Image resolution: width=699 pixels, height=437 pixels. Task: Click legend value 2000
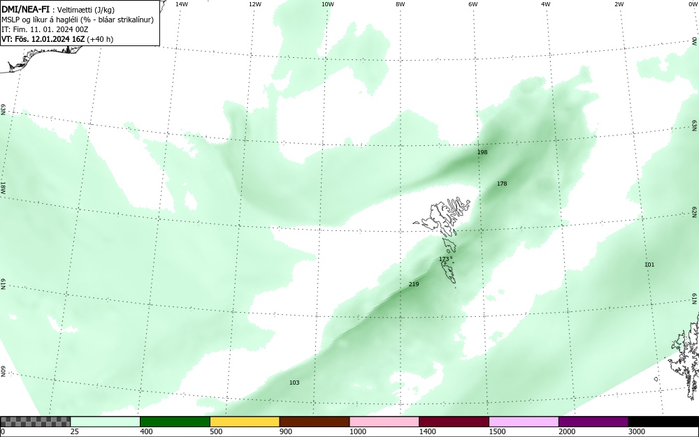pos(567,431)
